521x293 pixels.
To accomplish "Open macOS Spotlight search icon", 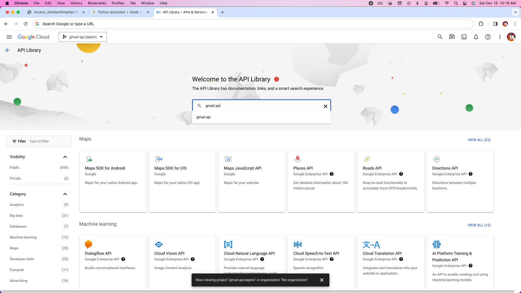I will coord(456,3).
